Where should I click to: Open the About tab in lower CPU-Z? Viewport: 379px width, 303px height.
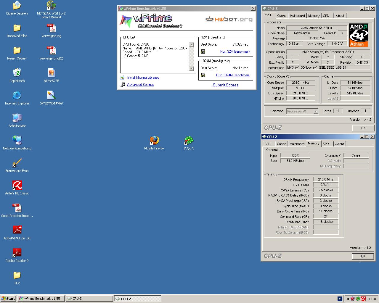pyautogui.click(x=340, y=144)
